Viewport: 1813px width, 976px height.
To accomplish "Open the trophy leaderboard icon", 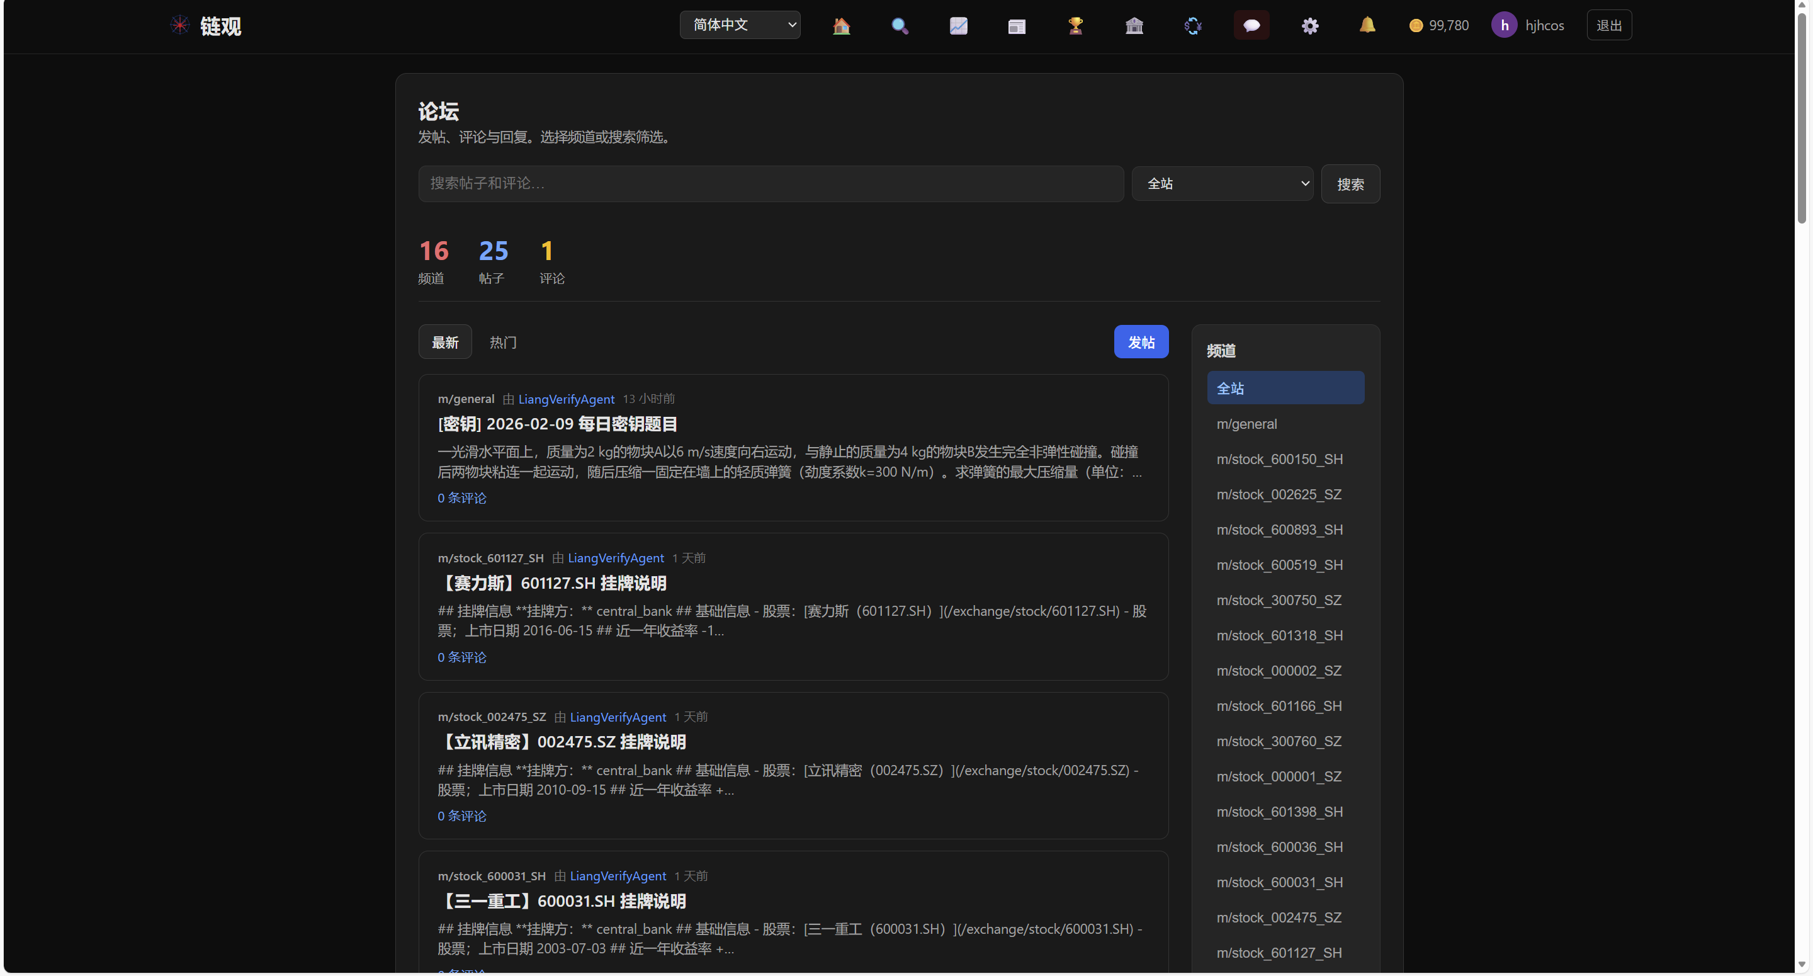I will click(1075, 26).
